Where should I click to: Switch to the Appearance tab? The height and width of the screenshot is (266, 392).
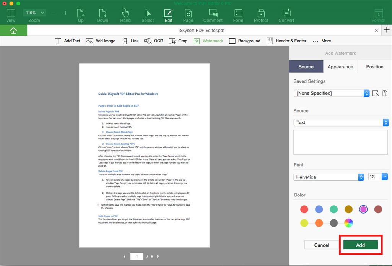(x=340, y=66)
